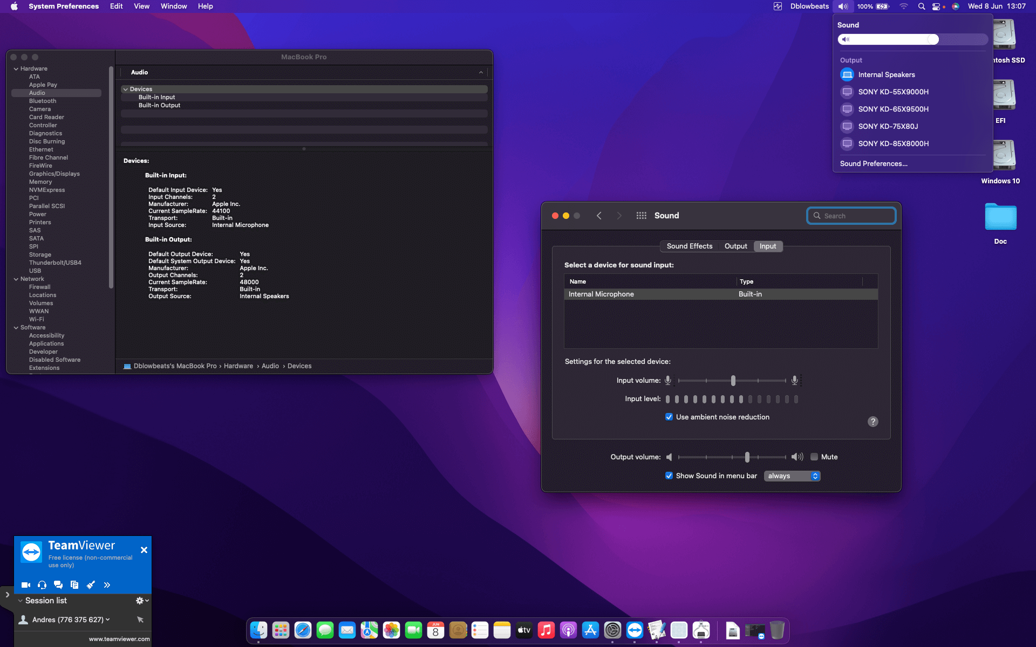Image resolution: width=1036 pixels, height=647 pixels.
Task: Switch to the Output tab in Sound preferences
Action: tap(735, 246)
